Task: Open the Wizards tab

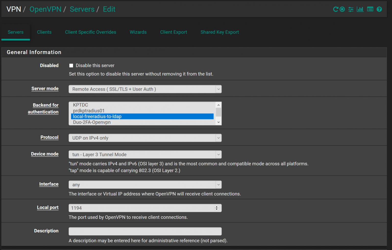Action: [x=138, y=32]
